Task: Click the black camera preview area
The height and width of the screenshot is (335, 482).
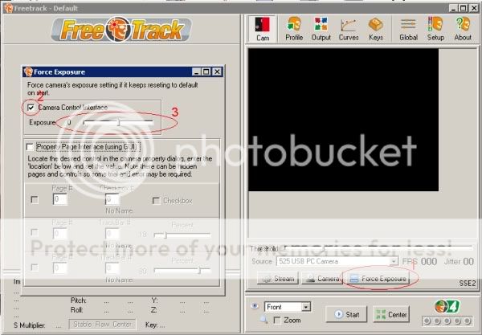Action: (x=343, y=120)
